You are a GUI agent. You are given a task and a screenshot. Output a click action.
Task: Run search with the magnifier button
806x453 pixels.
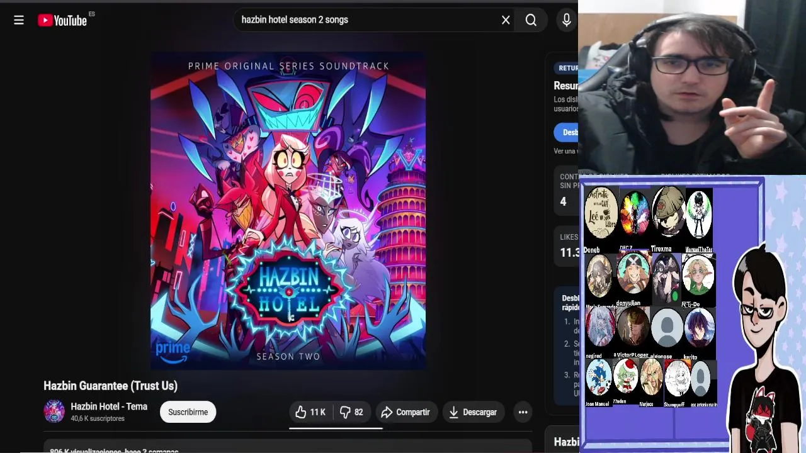point(531,20)
